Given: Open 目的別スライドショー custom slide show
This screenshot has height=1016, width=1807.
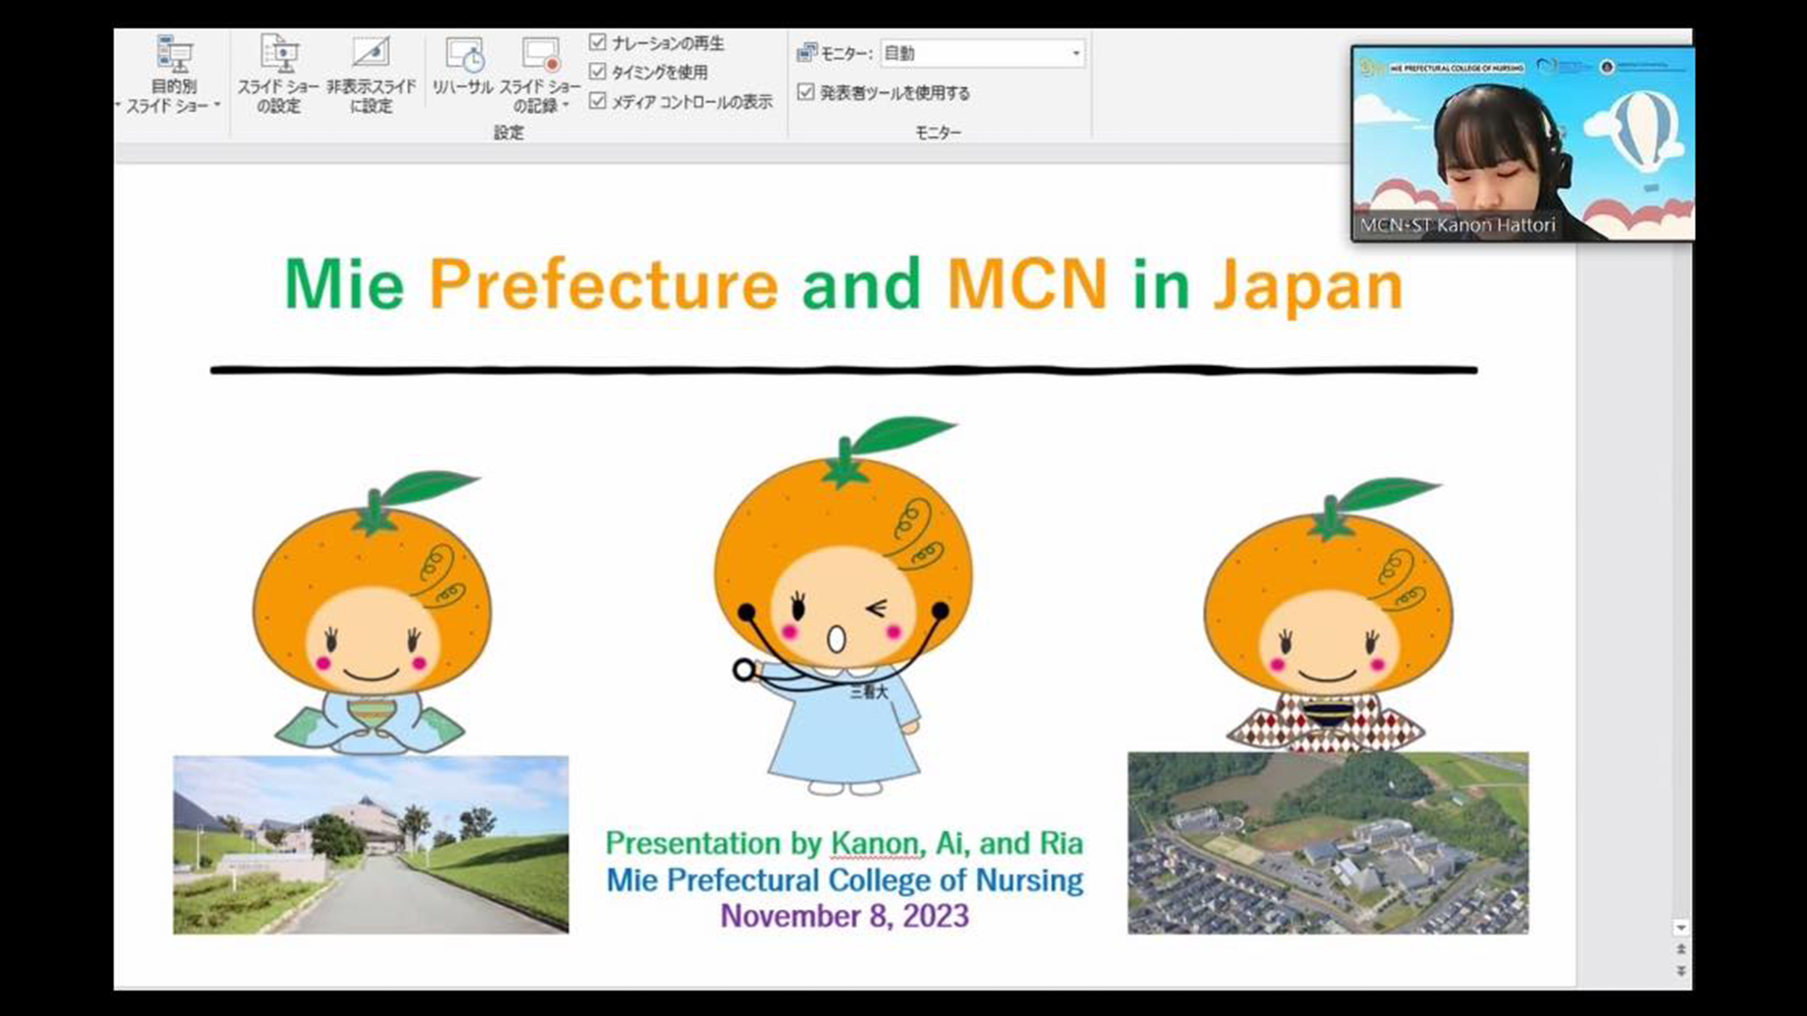Looking at the screenshot, I should coord(174,75).
